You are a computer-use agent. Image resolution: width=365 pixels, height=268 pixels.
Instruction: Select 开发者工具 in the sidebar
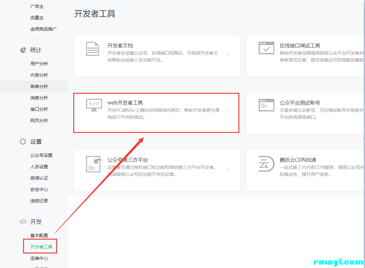[41, 247]
